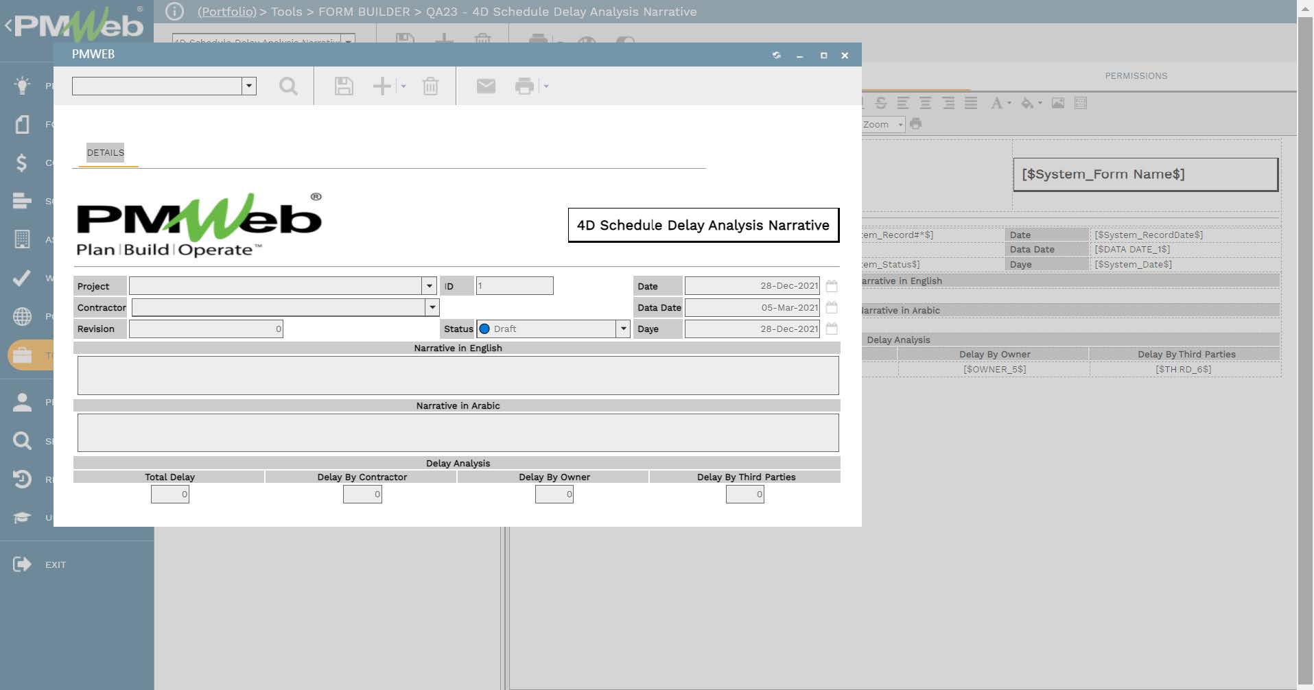Open the Zoom dropdown in background editor
1314x690 pixels.
[x=900, y=124]
